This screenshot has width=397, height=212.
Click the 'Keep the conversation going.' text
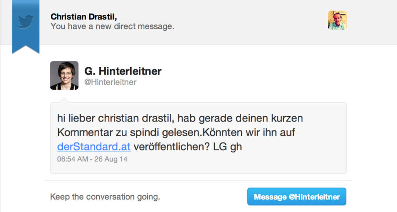(105, 197)
